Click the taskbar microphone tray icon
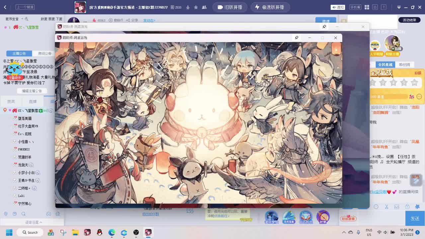Image resolution: width=425 pixels, height=239 pixels. [x=358, y=232]
